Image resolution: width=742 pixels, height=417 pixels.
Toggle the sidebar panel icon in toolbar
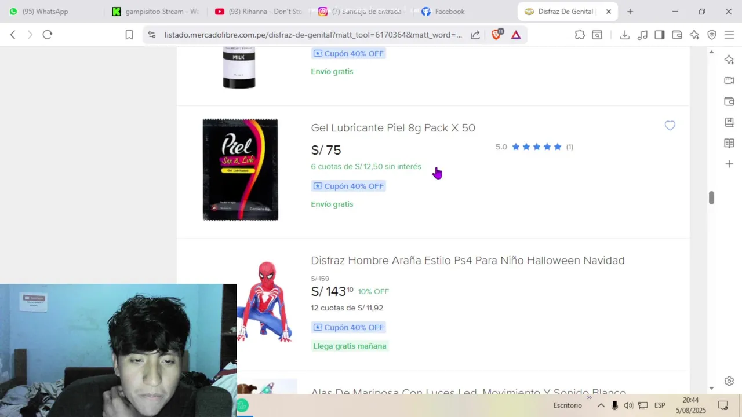660,35
